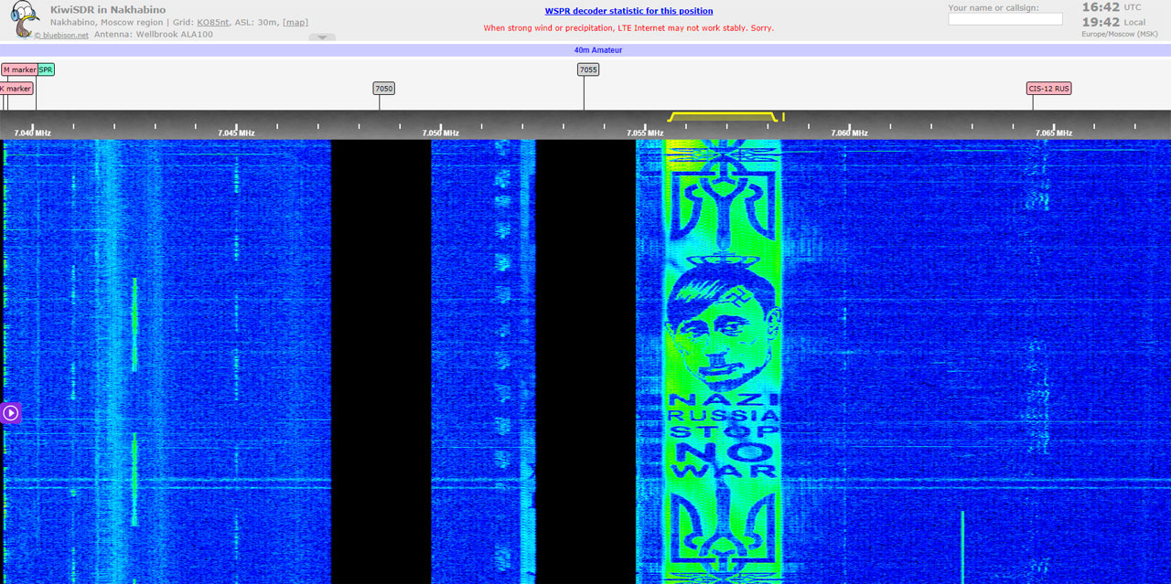1171x584 pixels.
Task: Select the M marker beacon label
Action: coord(19,69)
